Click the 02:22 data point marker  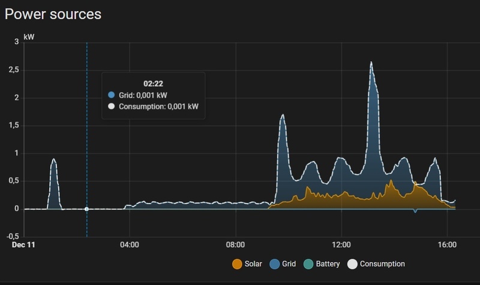86,209
